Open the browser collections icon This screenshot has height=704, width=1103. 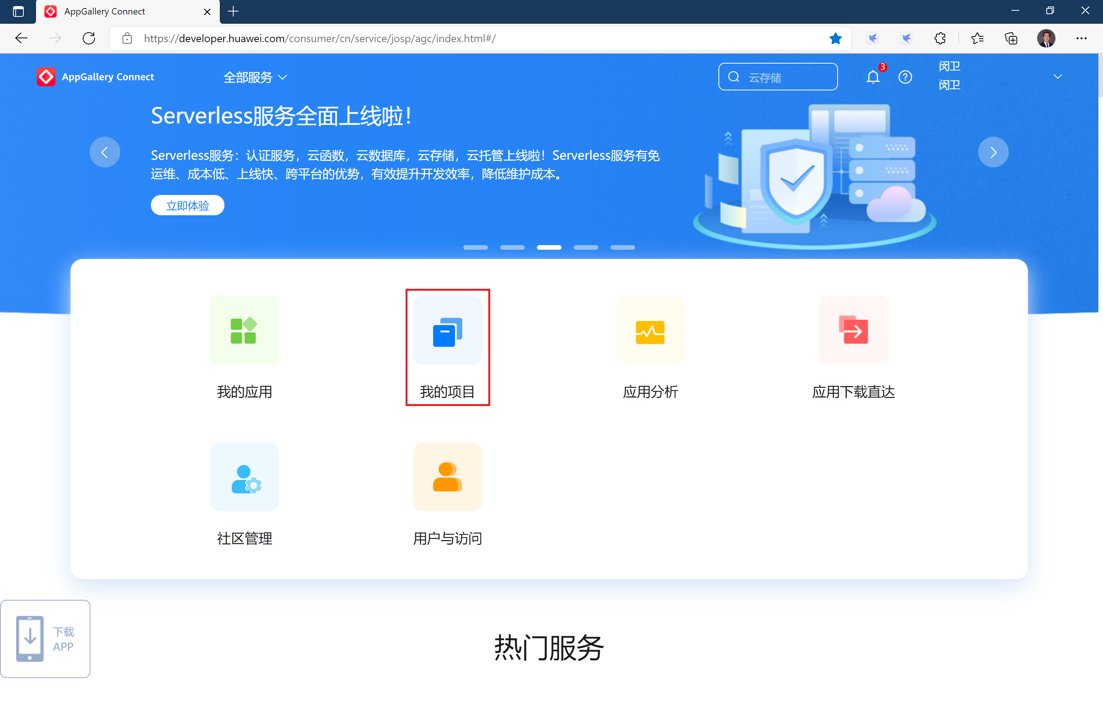tap(1011, 38)
